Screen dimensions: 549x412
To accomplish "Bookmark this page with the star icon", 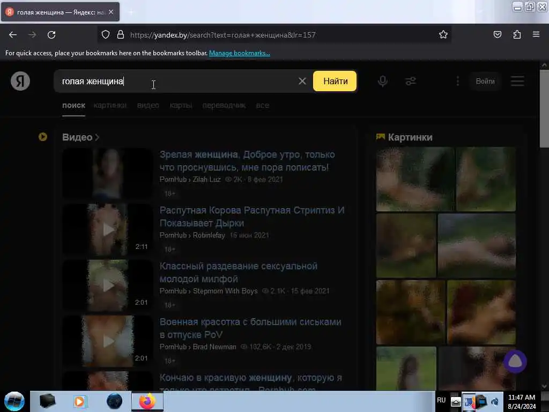I will (x=443, y=34).
